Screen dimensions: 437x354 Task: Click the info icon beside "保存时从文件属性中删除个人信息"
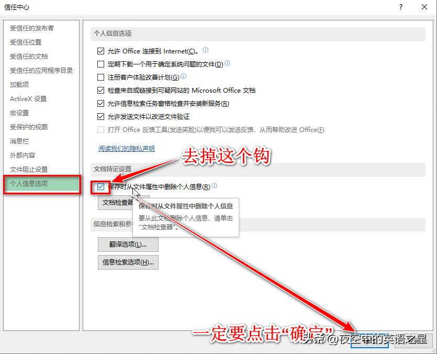214,184
